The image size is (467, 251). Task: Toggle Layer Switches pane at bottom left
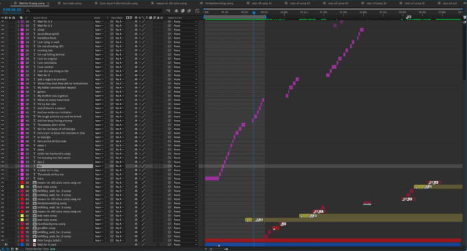(x=3, y=249)
